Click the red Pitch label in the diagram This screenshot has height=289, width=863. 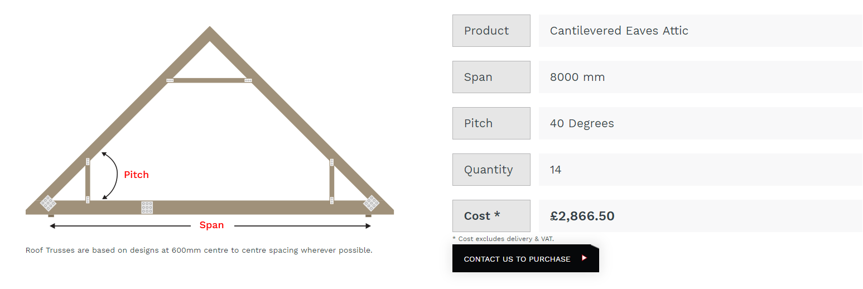point(136,175)
